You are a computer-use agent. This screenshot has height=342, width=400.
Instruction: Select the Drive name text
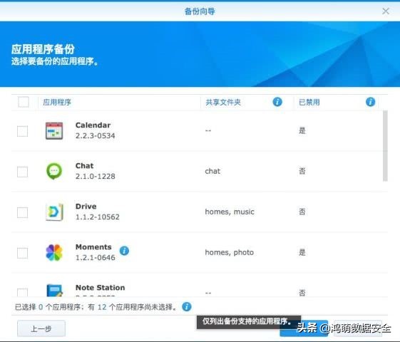(x=86, y=207)
